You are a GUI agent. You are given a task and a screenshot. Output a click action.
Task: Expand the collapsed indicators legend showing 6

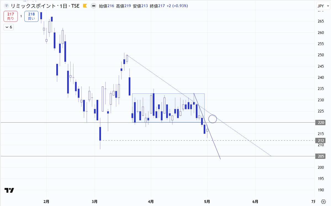(x=9, y=27)
